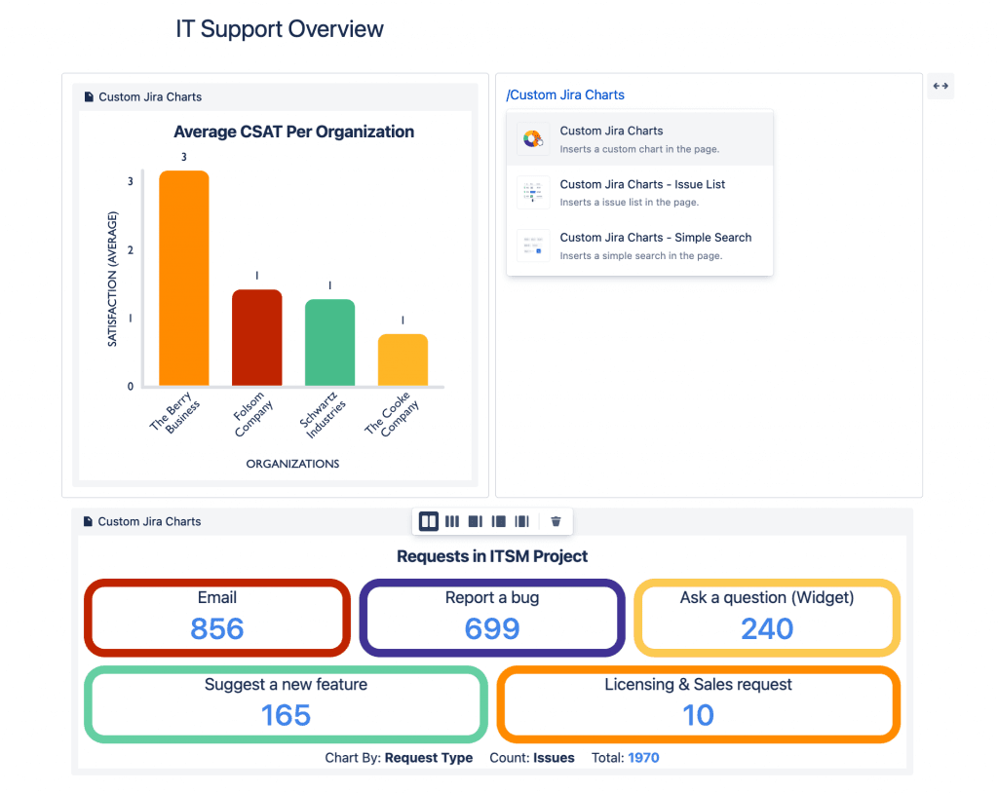Click the orange Berry Business bar

(184, 278)
